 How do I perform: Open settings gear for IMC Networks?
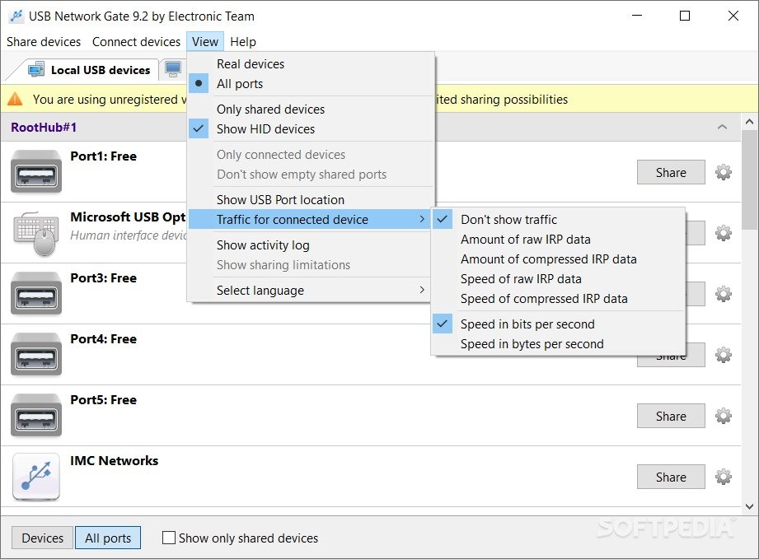pos(724,477)
